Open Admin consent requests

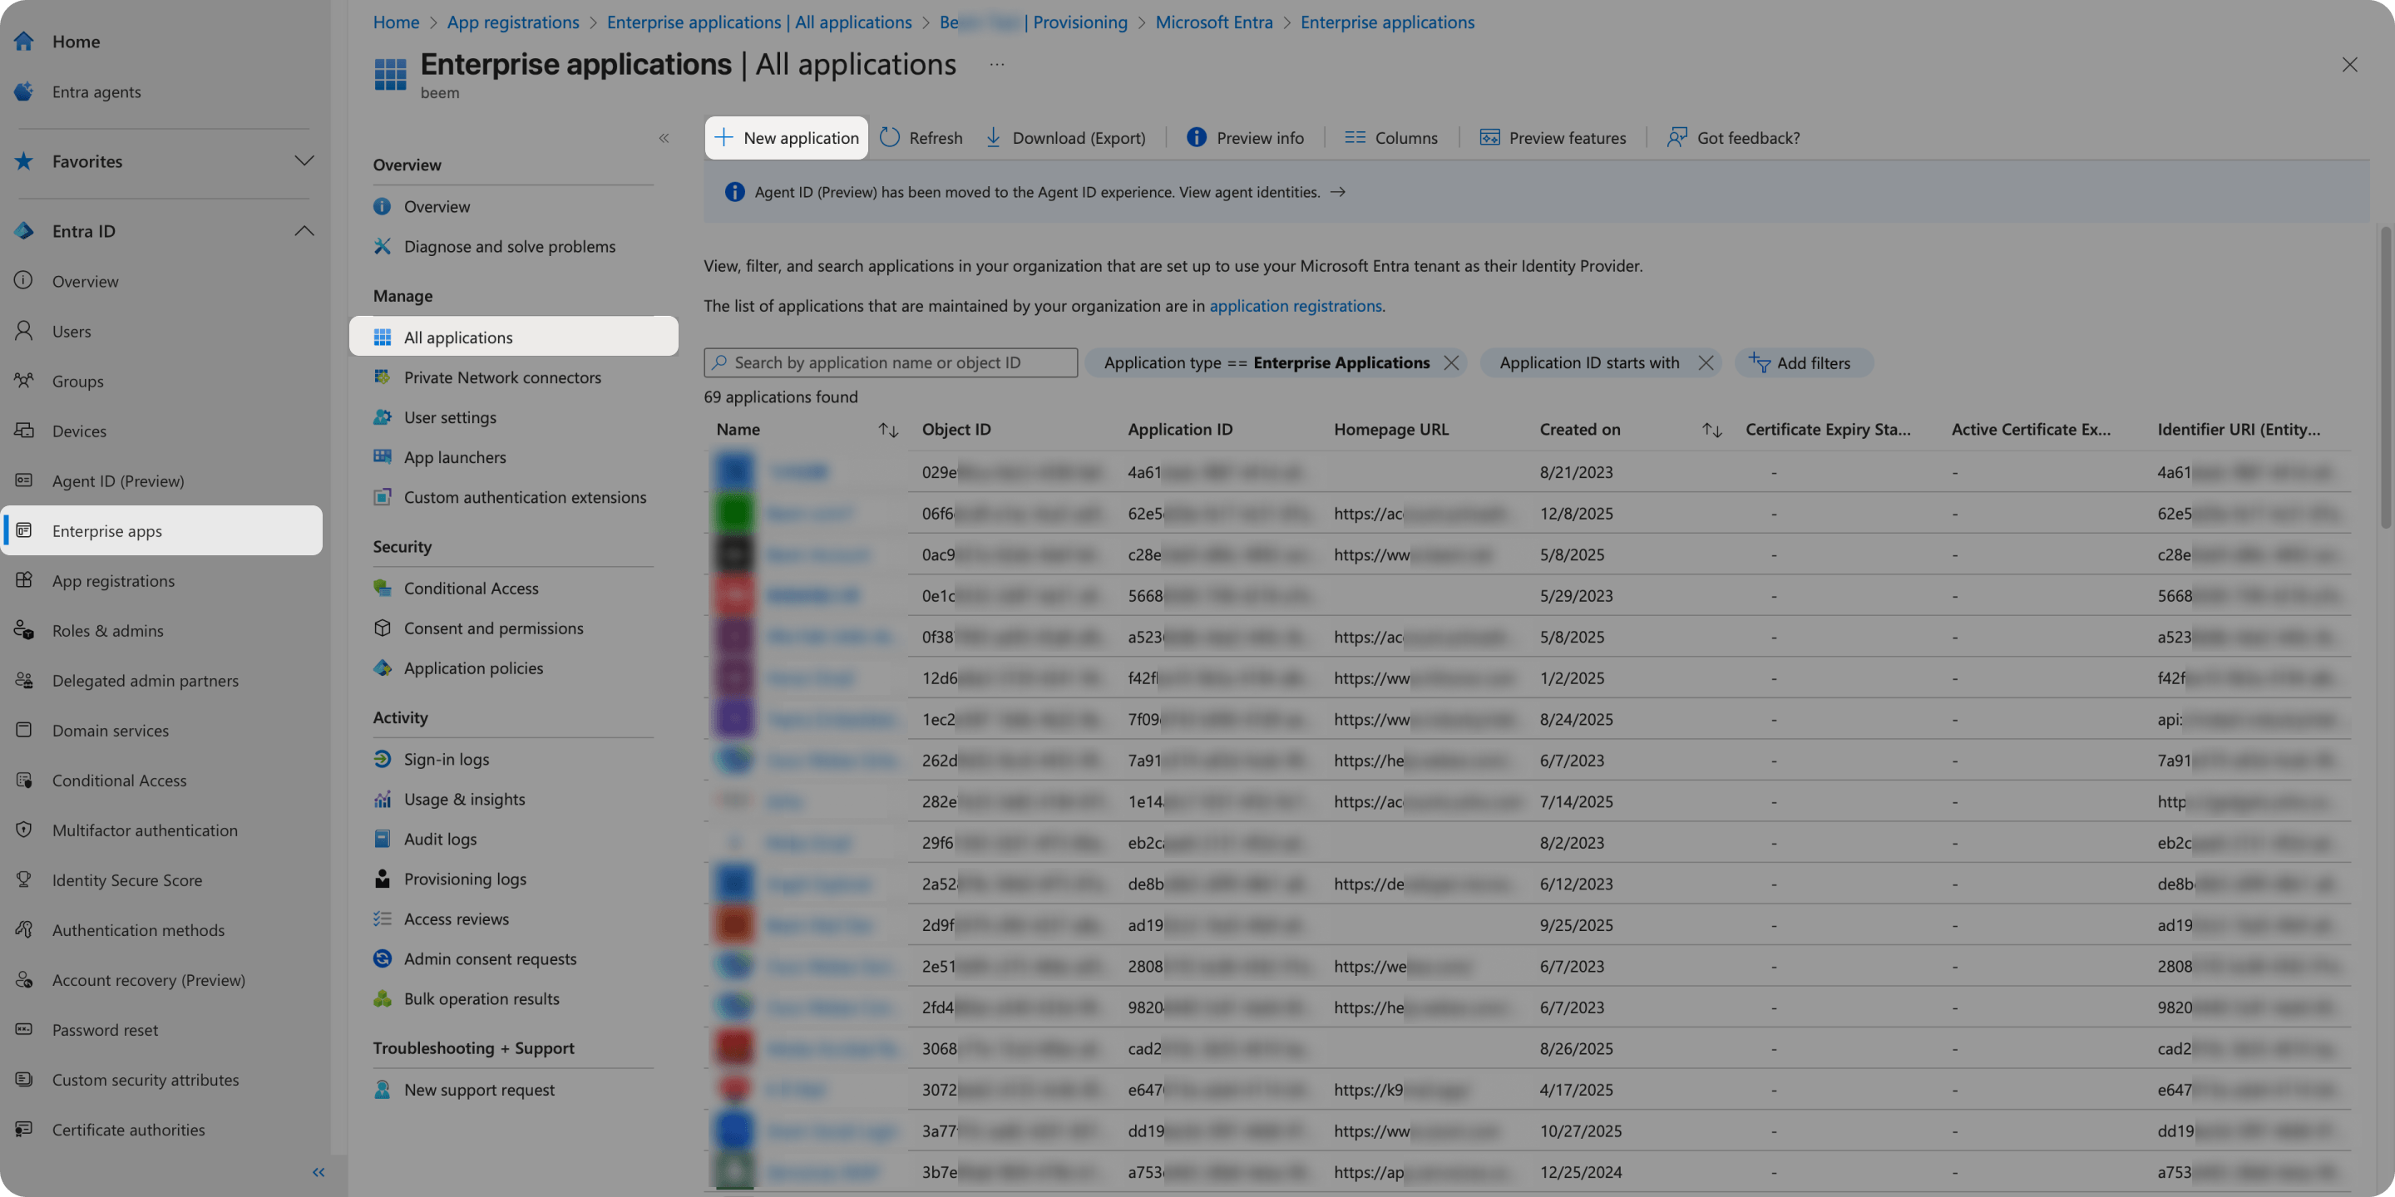click(x=490, y=959)
